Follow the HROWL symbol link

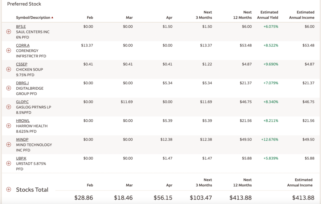(23, 121)
